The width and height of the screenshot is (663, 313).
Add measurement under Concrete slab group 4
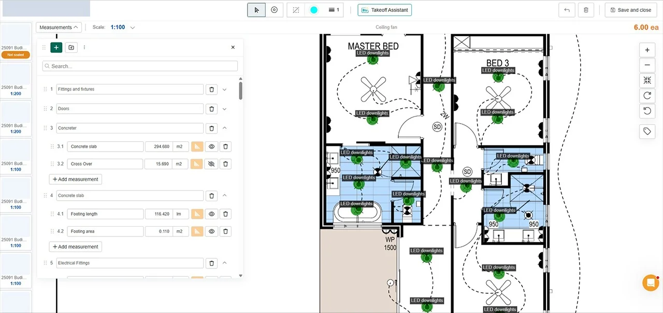coord(76,247)
